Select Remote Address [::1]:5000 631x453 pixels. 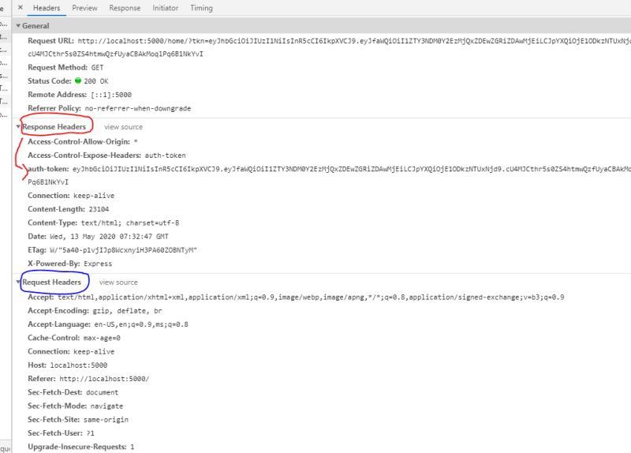111,95
